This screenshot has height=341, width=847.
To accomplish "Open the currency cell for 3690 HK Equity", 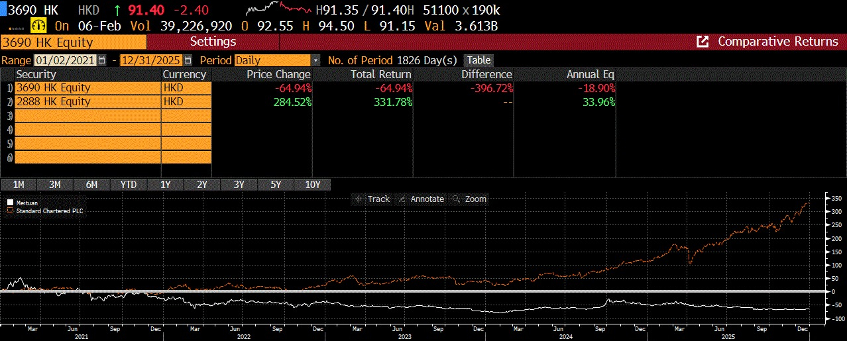I will [186, 88].
